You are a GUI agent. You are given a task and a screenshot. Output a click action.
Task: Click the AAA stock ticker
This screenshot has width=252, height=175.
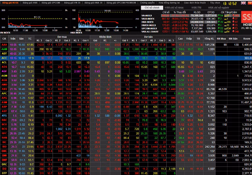tap(4, 45)
